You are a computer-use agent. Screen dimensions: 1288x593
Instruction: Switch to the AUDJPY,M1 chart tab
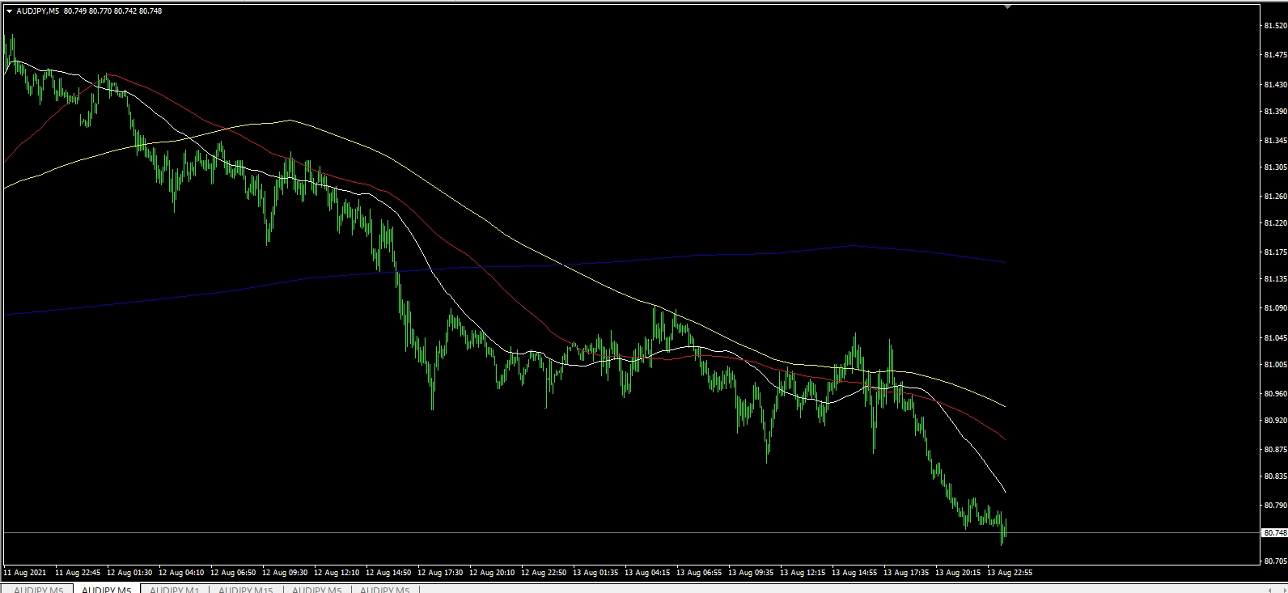174,590
